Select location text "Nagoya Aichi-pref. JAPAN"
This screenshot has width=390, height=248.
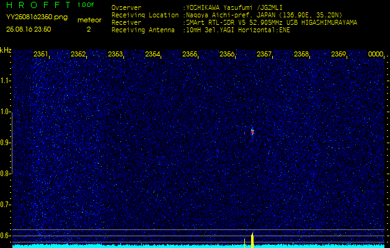tap(230, 15)
